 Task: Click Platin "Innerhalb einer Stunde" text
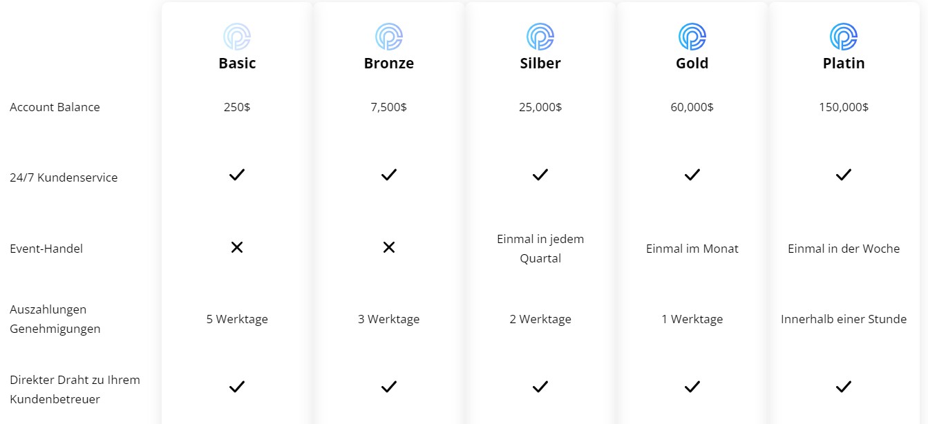[844, 319]
